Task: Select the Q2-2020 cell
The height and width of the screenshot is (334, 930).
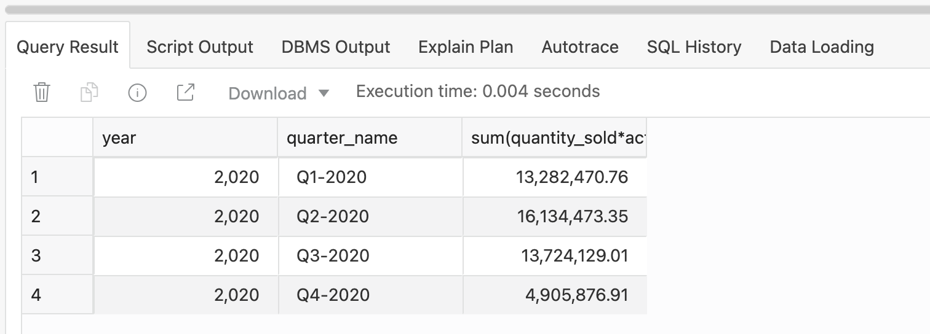Action: tap(370, 217)
